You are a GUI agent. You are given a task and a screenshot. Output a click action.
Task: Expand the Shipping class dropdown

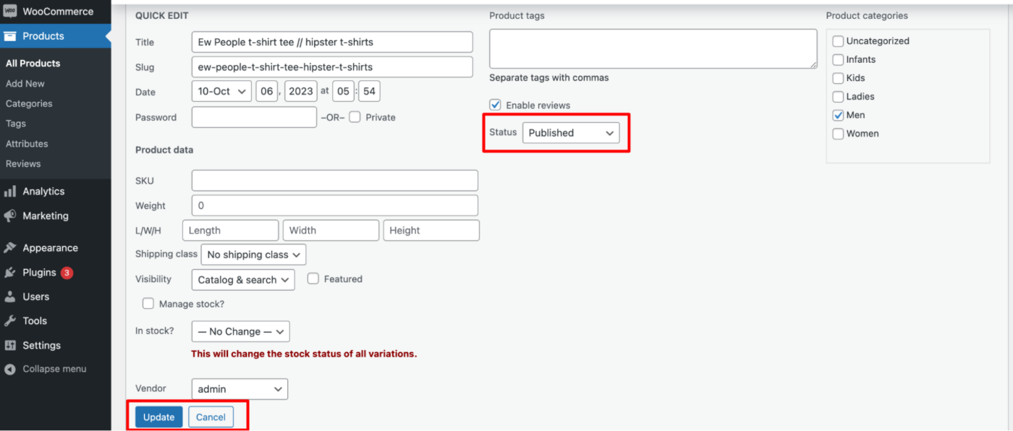[253, 255]
